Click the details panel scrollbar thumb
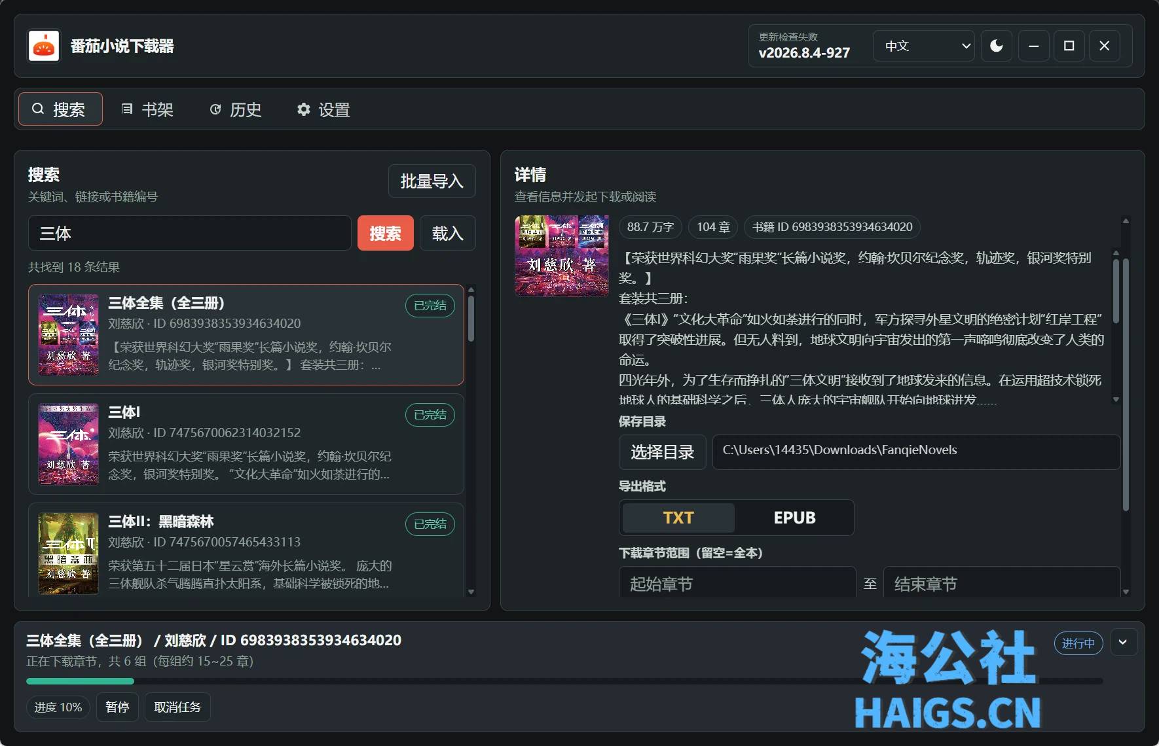The width and height of the screenshot is (1159, 746). [x=1126, y=385]
